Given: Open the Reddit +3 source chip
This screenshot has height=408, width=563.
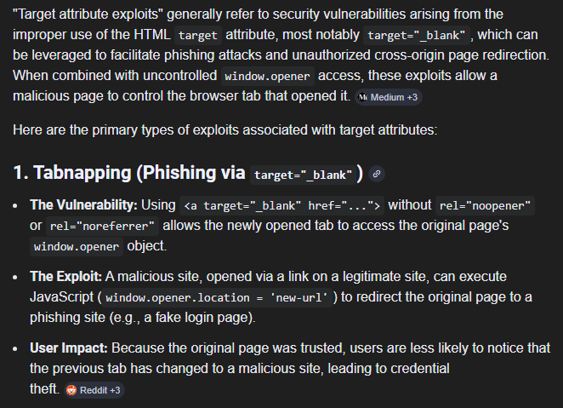Looking at the screenshot, I should (x=99, y=390).
